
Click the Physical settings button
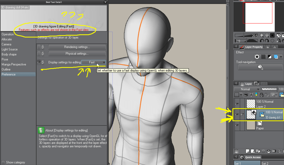click(x=77, y=54)
